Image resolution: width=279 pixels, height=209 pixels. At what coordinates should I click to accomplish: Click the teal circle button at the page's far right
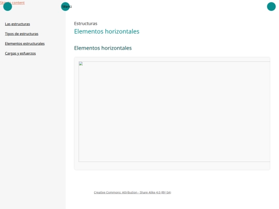pyautogui.click(x=271, y=7)
